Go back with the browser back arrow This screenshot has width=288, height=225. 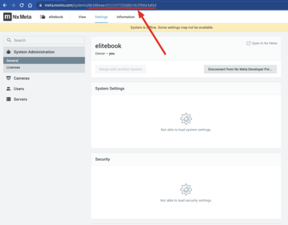(5, 5)
